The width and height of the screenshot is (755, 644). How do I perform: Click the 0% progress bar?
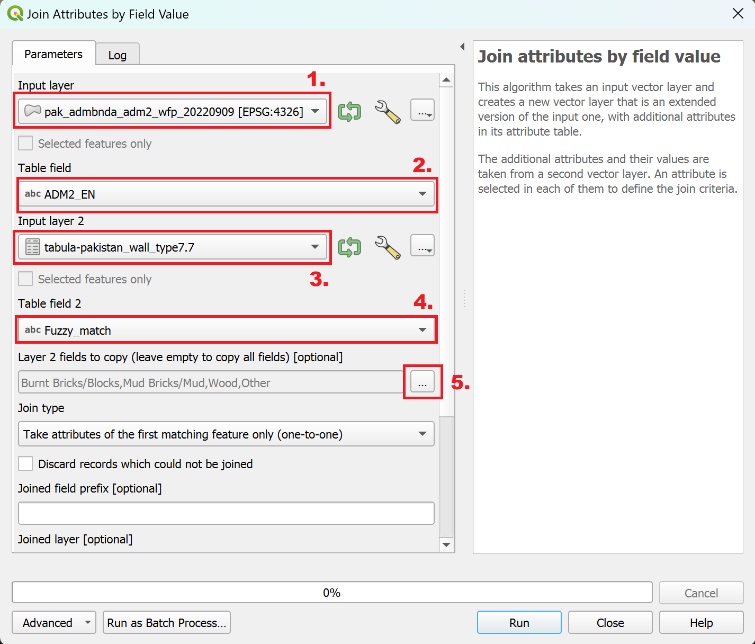(332, 593)
